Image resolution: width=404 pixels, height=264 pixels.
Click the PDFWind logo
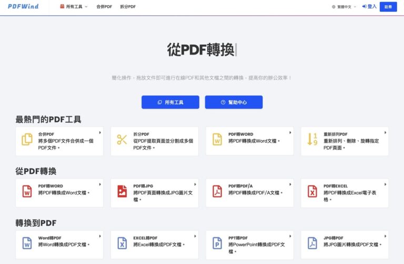click(x=23, y=6)
